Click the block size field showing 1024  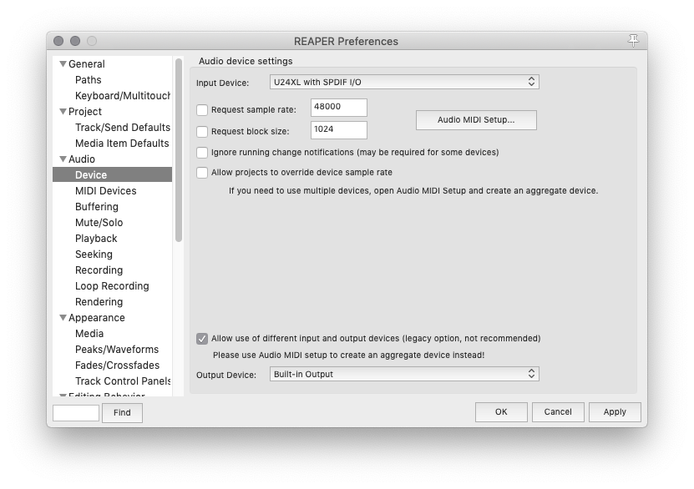tap(339, 130)
